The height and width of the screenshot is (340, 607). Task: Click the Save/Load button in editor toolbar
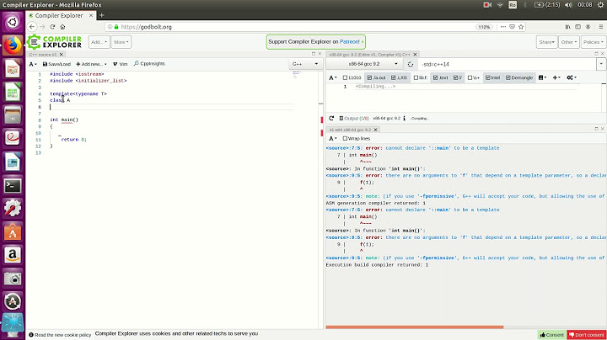(57, 64)
